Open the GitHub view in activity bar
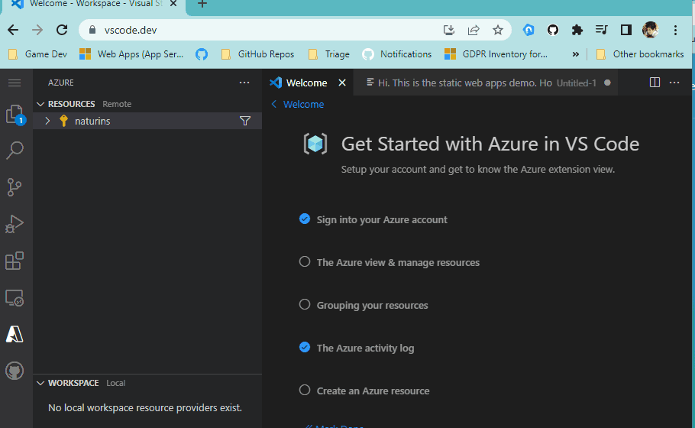 coord(15,371)
